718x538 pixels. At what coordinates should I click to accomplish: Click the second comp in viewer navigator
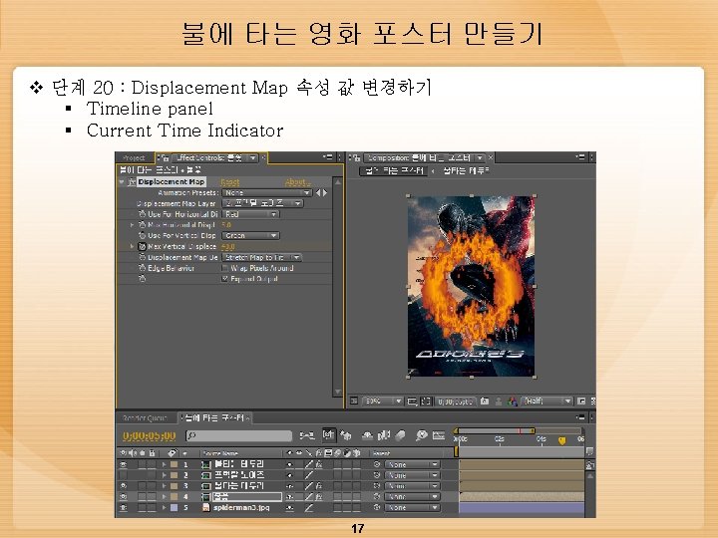tap(466, 170)
